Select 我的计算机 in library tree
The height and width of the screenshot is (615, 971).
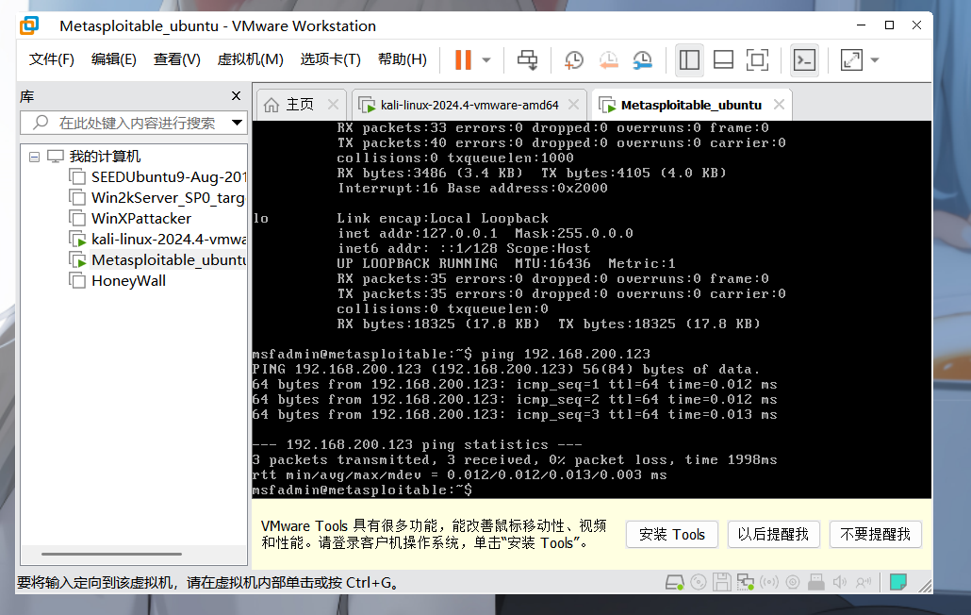pos(105,157)
